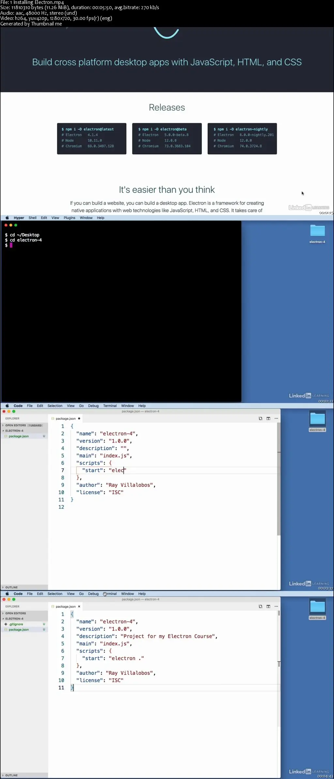Expand OPEN EDITORS section showing 1 UNSAVED badge
Image resolution: width=334 pixels, height=779 pixels.
coord(24,425)
